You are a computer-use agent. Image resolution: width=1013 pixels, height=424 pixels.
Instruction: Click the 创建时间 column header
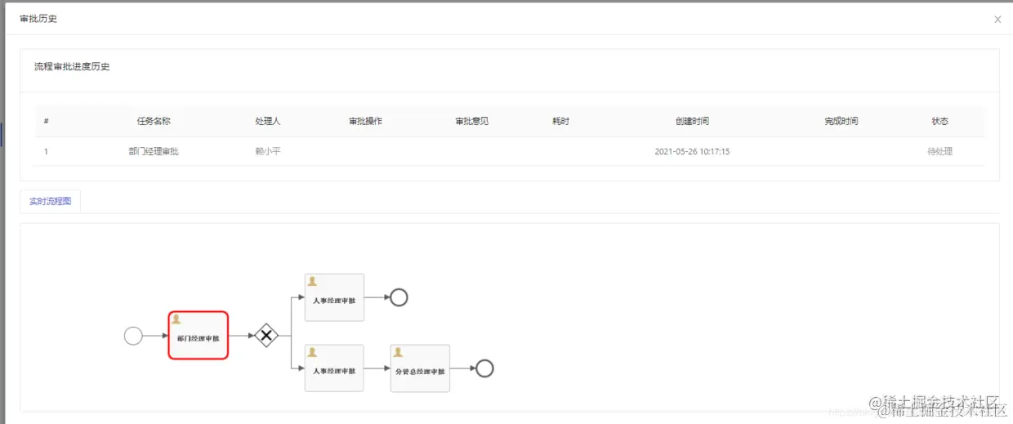(x=692, y=121)
